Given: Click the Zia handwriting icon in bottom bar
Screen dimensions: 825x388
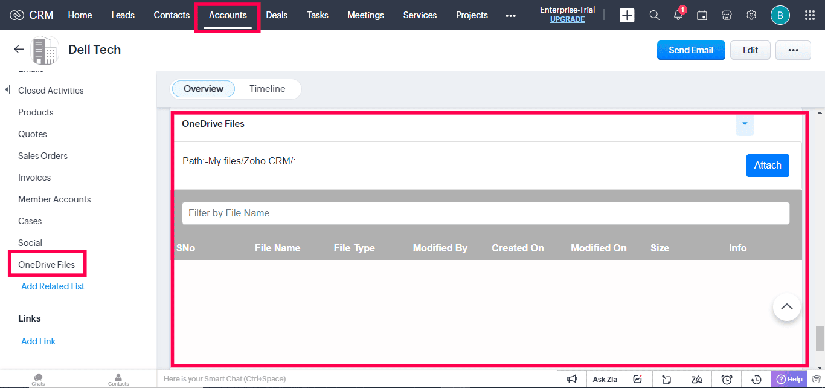Looking at the screenshot, I should click(697, 379).
